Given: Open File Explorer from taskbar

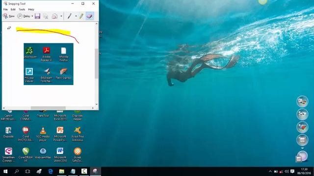Looking at the screenshot, I should tap(61, 172).
